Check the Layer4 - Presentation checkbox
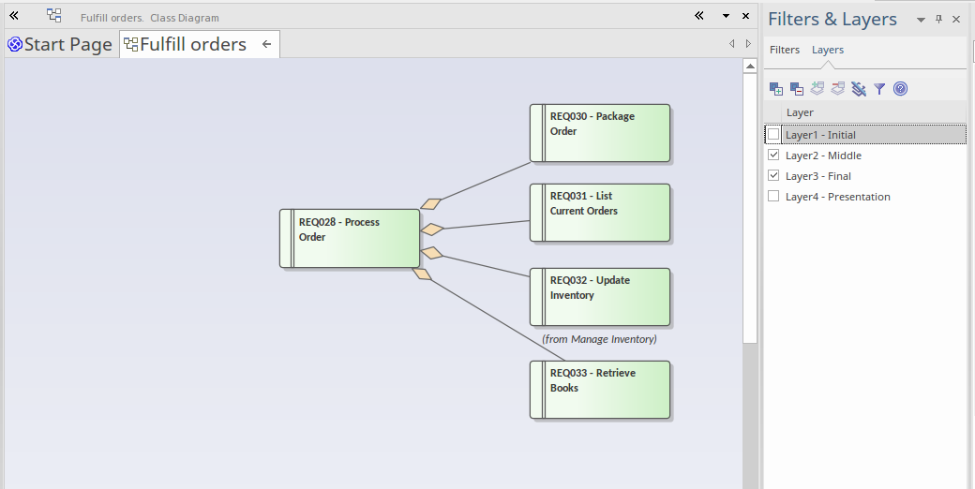Screen dimensions: 975x489 (773, 197)
